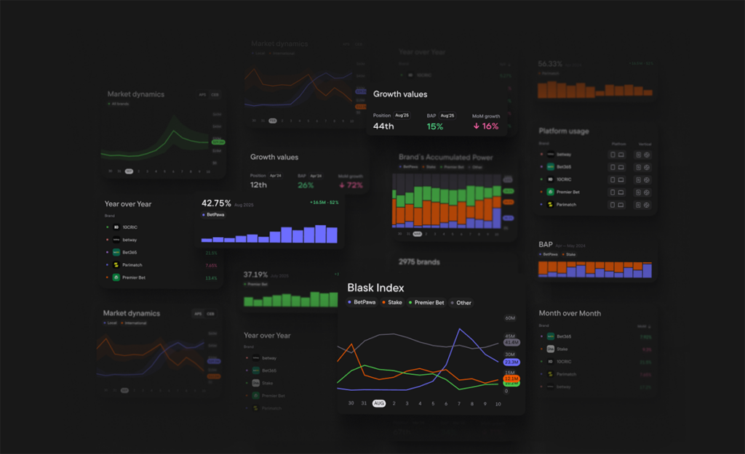Click the casino vertical icon for 10CRIC

tap(638, 180)
